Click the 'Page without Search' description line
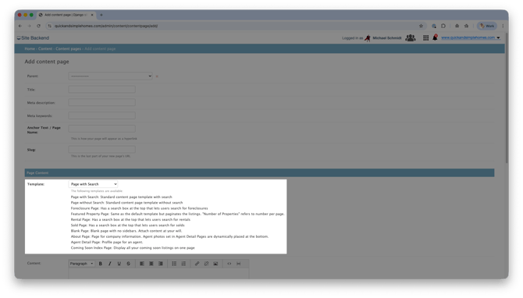523x298 pixels. click(126, 203)
